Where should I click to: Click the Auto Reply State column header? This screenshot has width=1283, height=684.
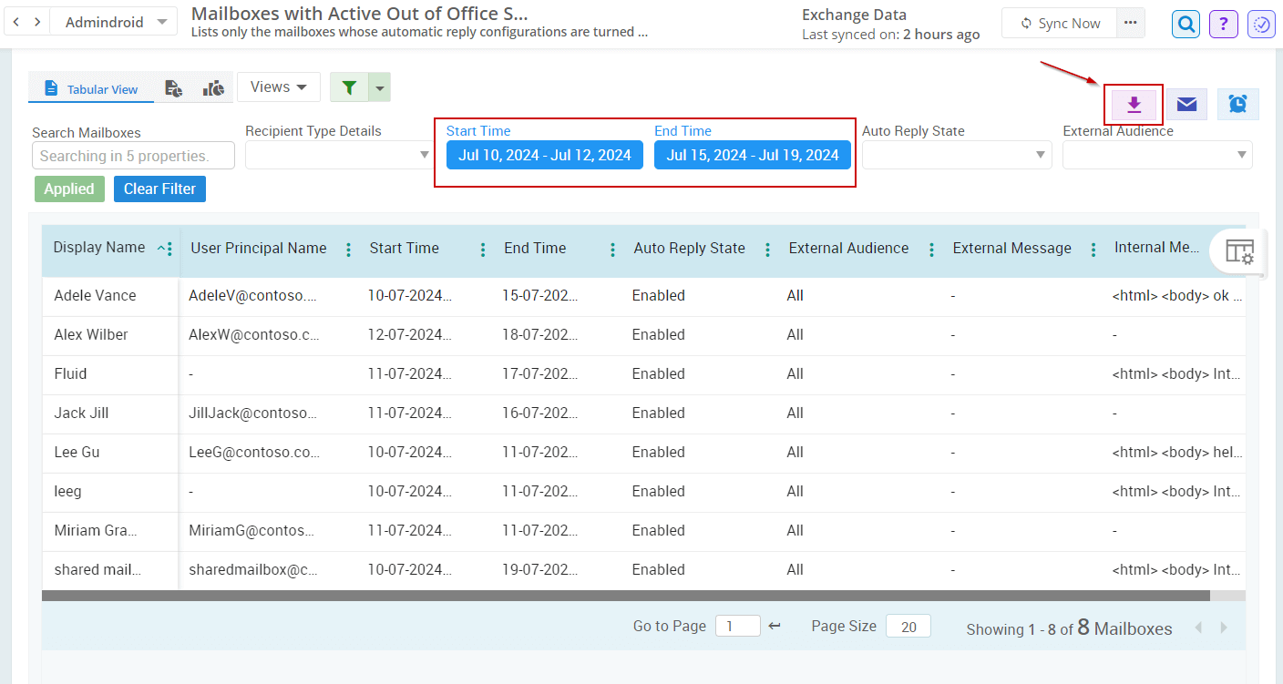[x=690, y=248]
